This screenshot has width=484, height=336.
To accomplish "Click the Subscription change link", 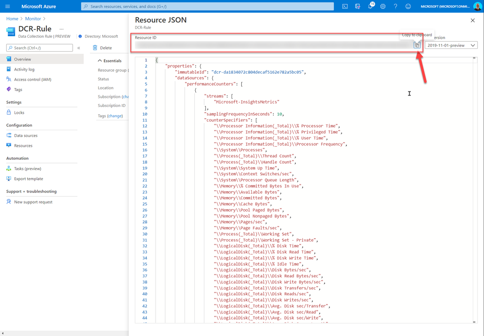I will (126, 96).
